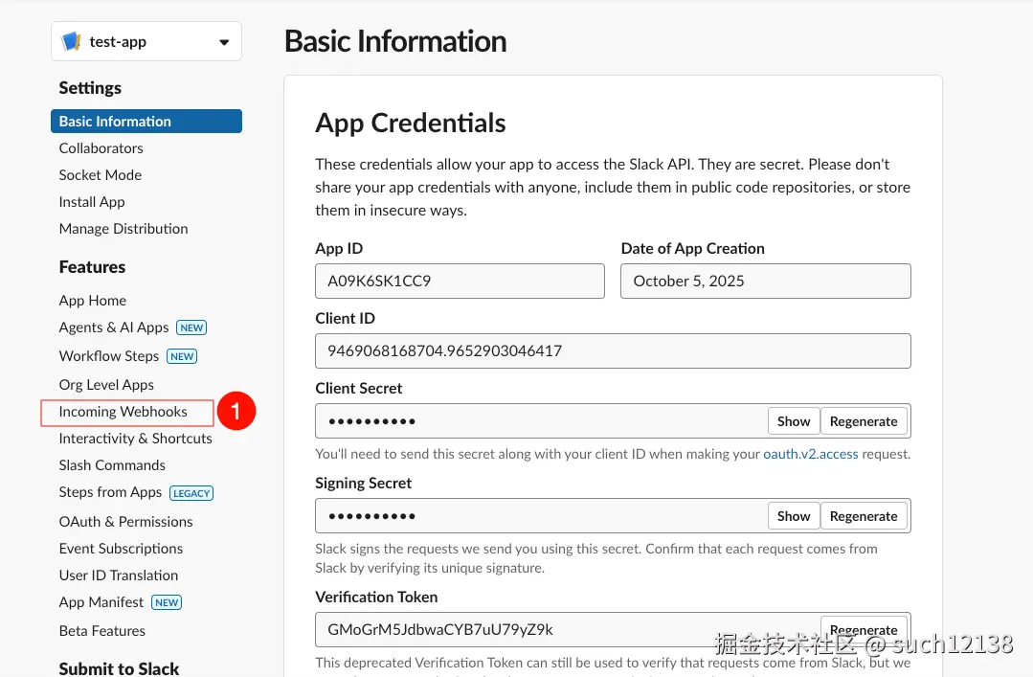Open Org Level Apps page

(106, 385)
